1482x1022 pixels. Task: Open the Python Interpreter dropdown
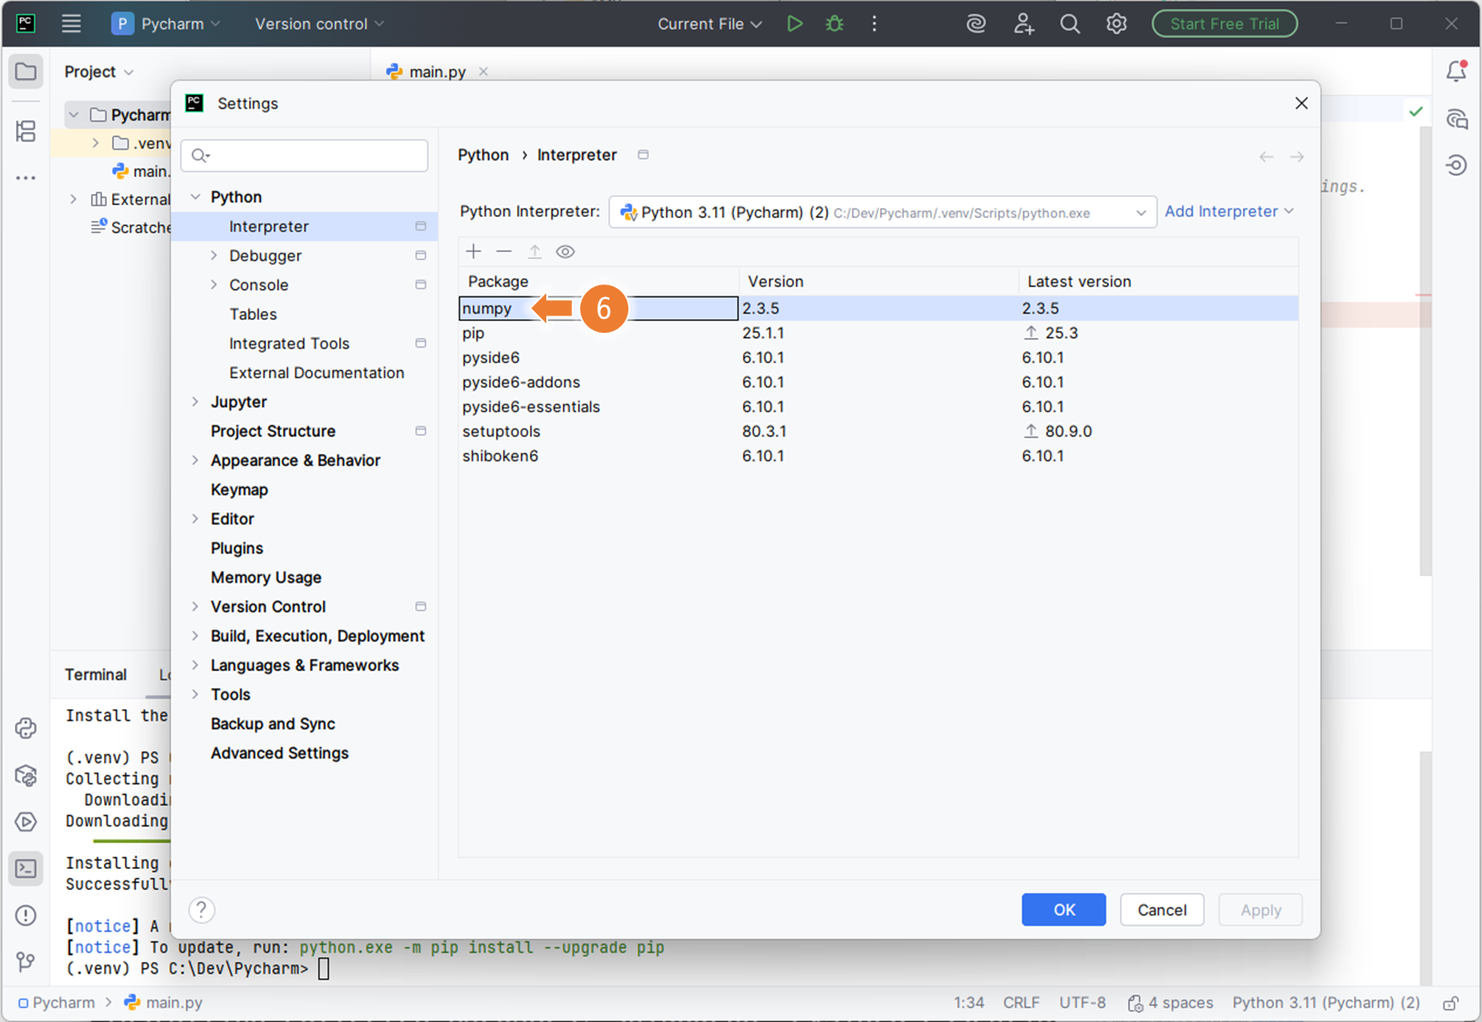tap(882, 212)
